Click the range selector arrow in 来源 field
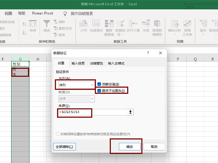This screenshot has width=218, height=163. [131, 113]
